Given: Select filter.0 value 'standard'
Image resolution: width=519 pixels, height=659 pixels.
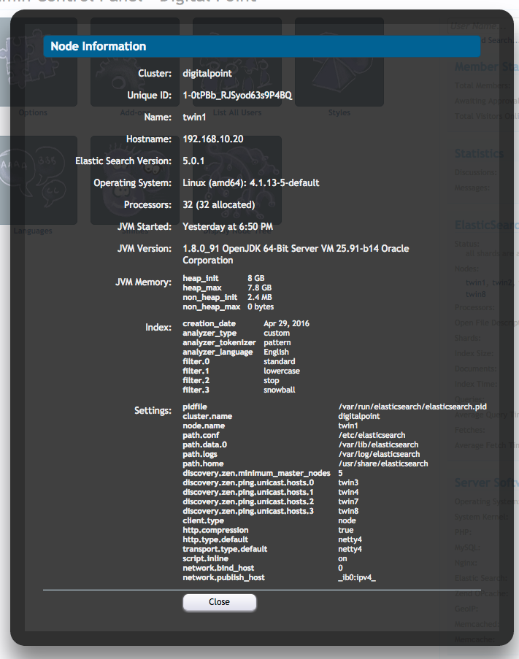Looking at the screenshot, I should coord(280,361).
